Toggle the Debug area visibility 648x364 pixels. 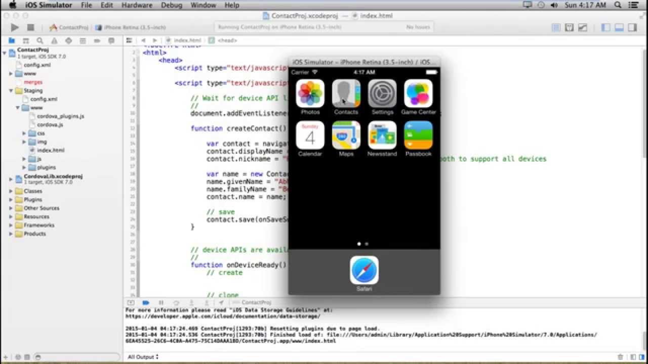[x=619, y=27]
